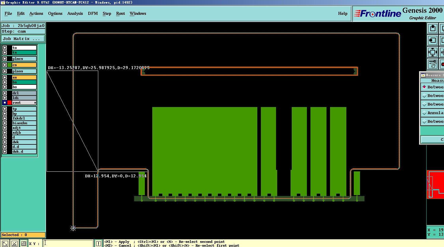Toggle display checkbox for layer to

[5, 48]
